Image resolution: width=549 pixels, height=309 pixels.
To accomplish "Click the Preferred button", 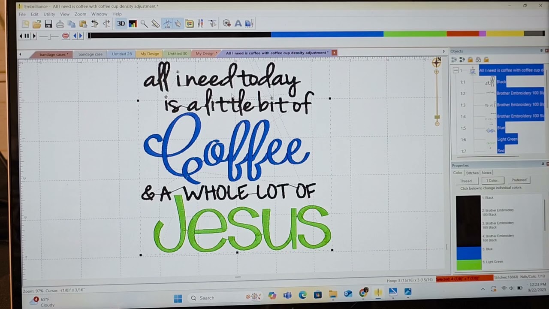I will pos(519,180).
